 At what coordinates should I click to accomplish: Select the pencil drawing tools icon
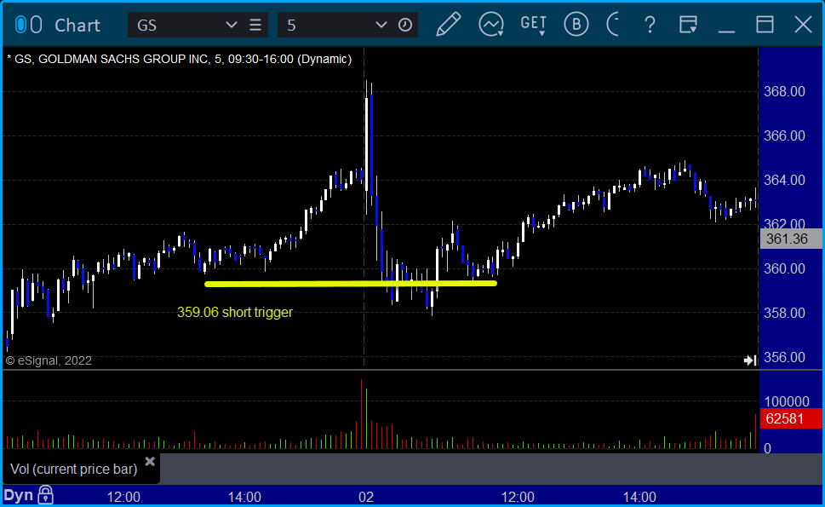tap(449, 24)
